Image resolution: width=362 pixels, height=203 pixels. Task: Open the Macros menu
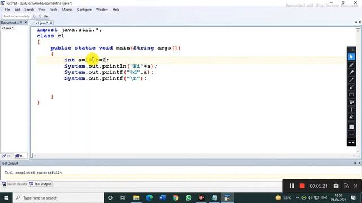(67, 10)
